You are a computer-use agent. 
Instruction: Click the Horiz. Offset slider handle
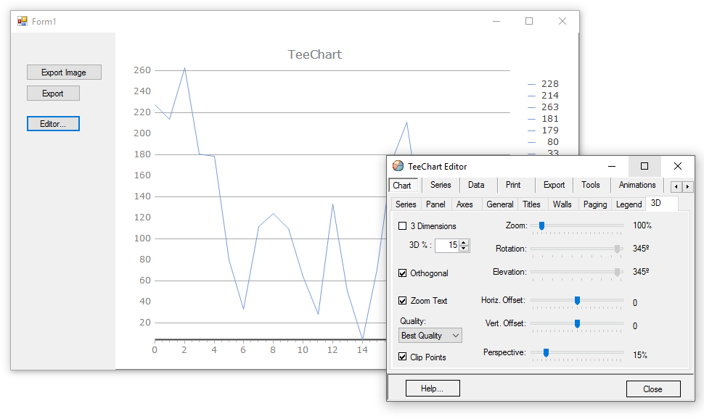(578, 301)
